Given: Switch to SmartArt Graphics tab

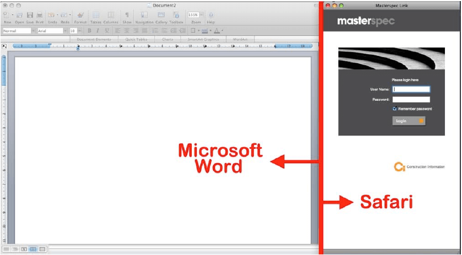Looking at the screenshot, I should (x=203, y=39).
